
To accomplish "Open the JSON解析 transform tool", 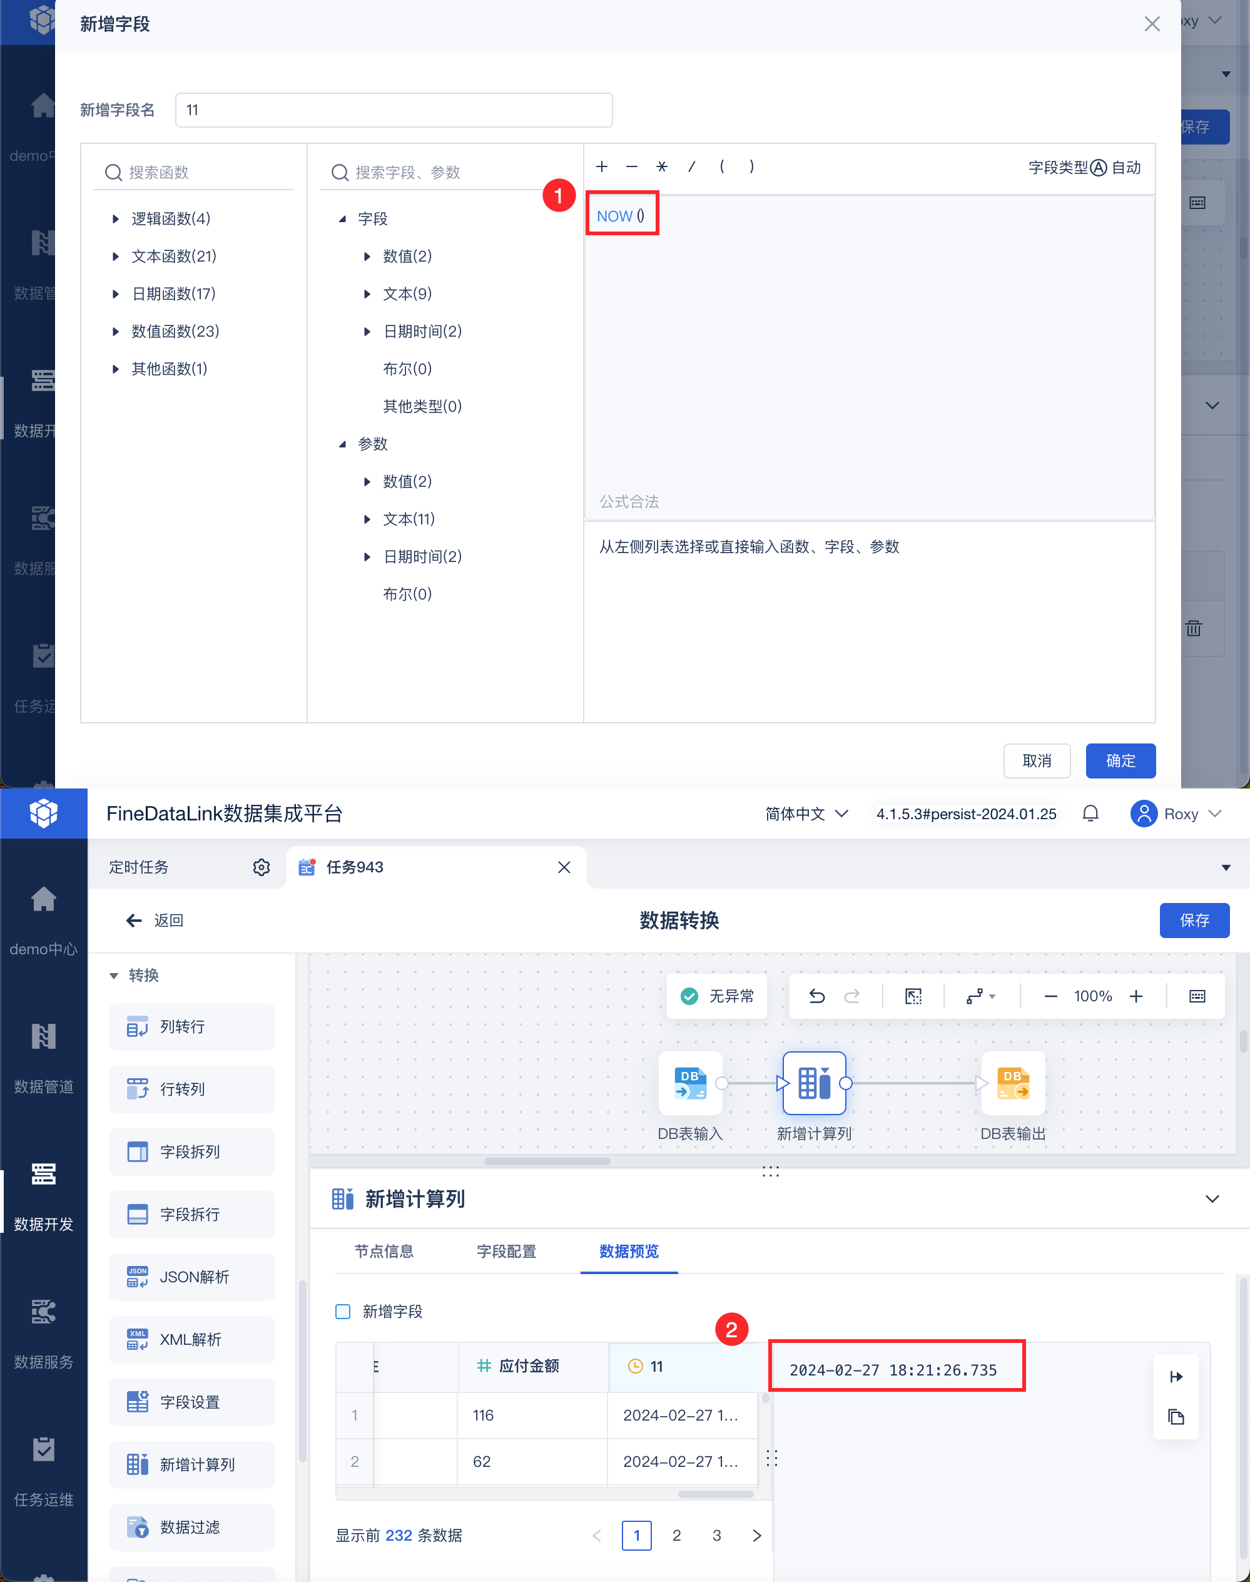I will tap(191, 1277).
